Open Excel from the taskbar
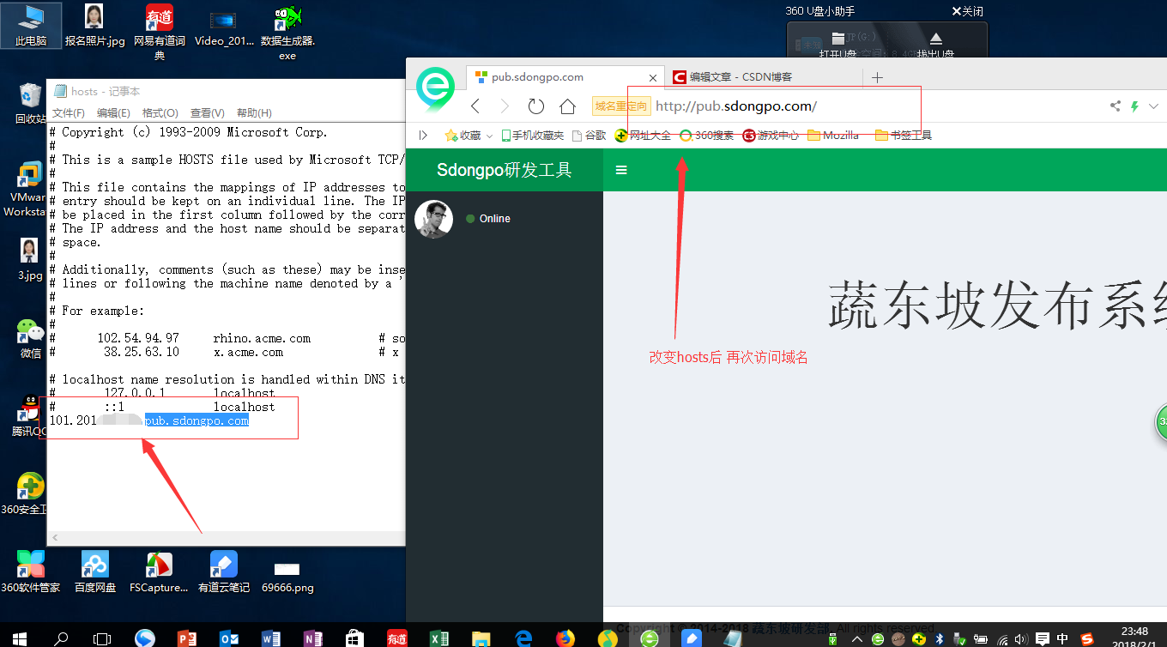1167x647 pixels. point(438,638)
